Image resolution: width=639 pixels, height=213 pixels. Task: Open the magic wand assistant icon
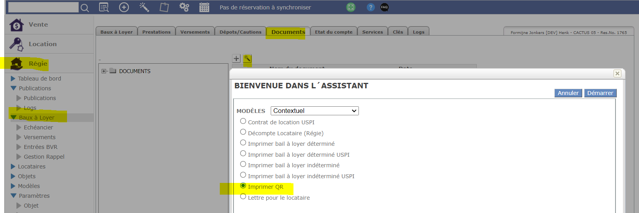[144, 7]
